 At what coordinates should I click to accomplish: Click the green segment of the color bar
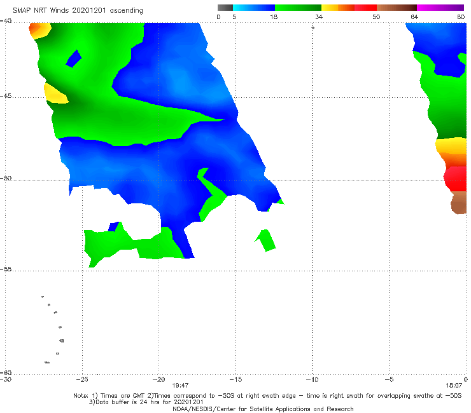[298, 8]
